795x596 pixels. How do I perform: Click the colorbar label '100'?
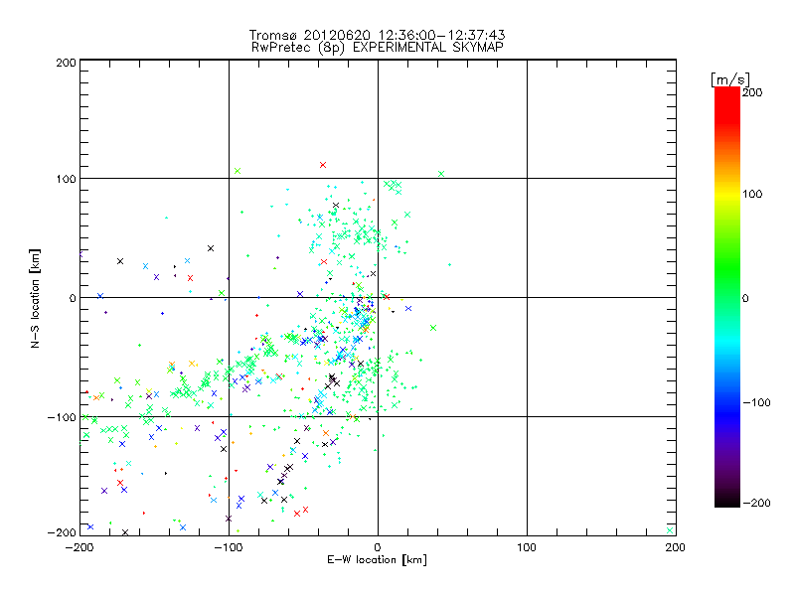[x=752, y=194]
